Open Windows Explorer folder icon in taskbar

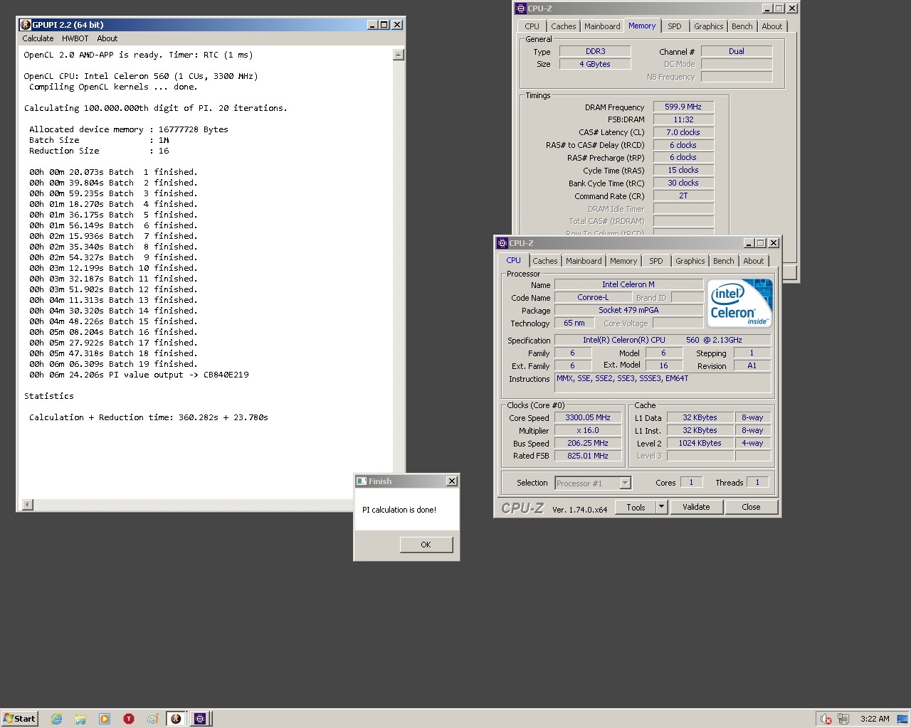(80, 719)
